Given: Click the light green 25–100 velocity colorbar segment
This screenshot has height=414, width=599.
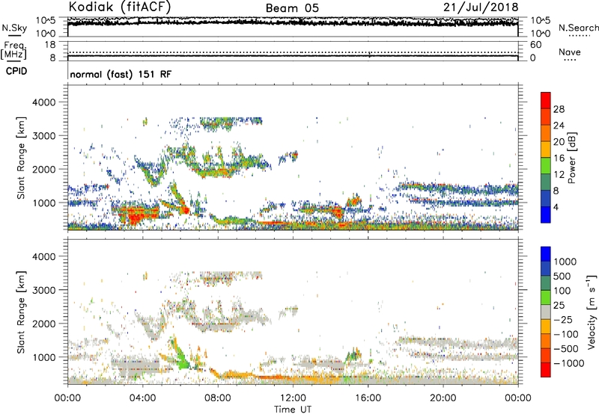Looking at the screenshot, I should click(546, 297).
